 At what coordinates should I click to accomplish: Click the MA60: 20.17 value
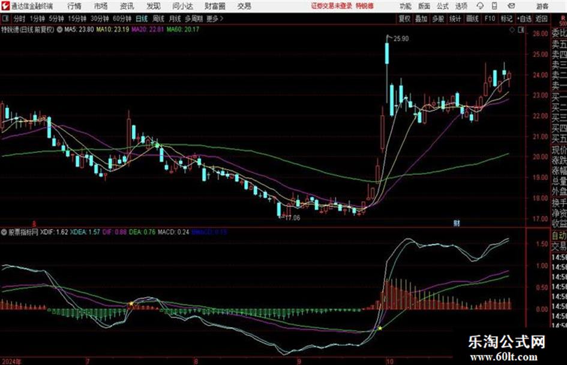(x=183, y=29)
